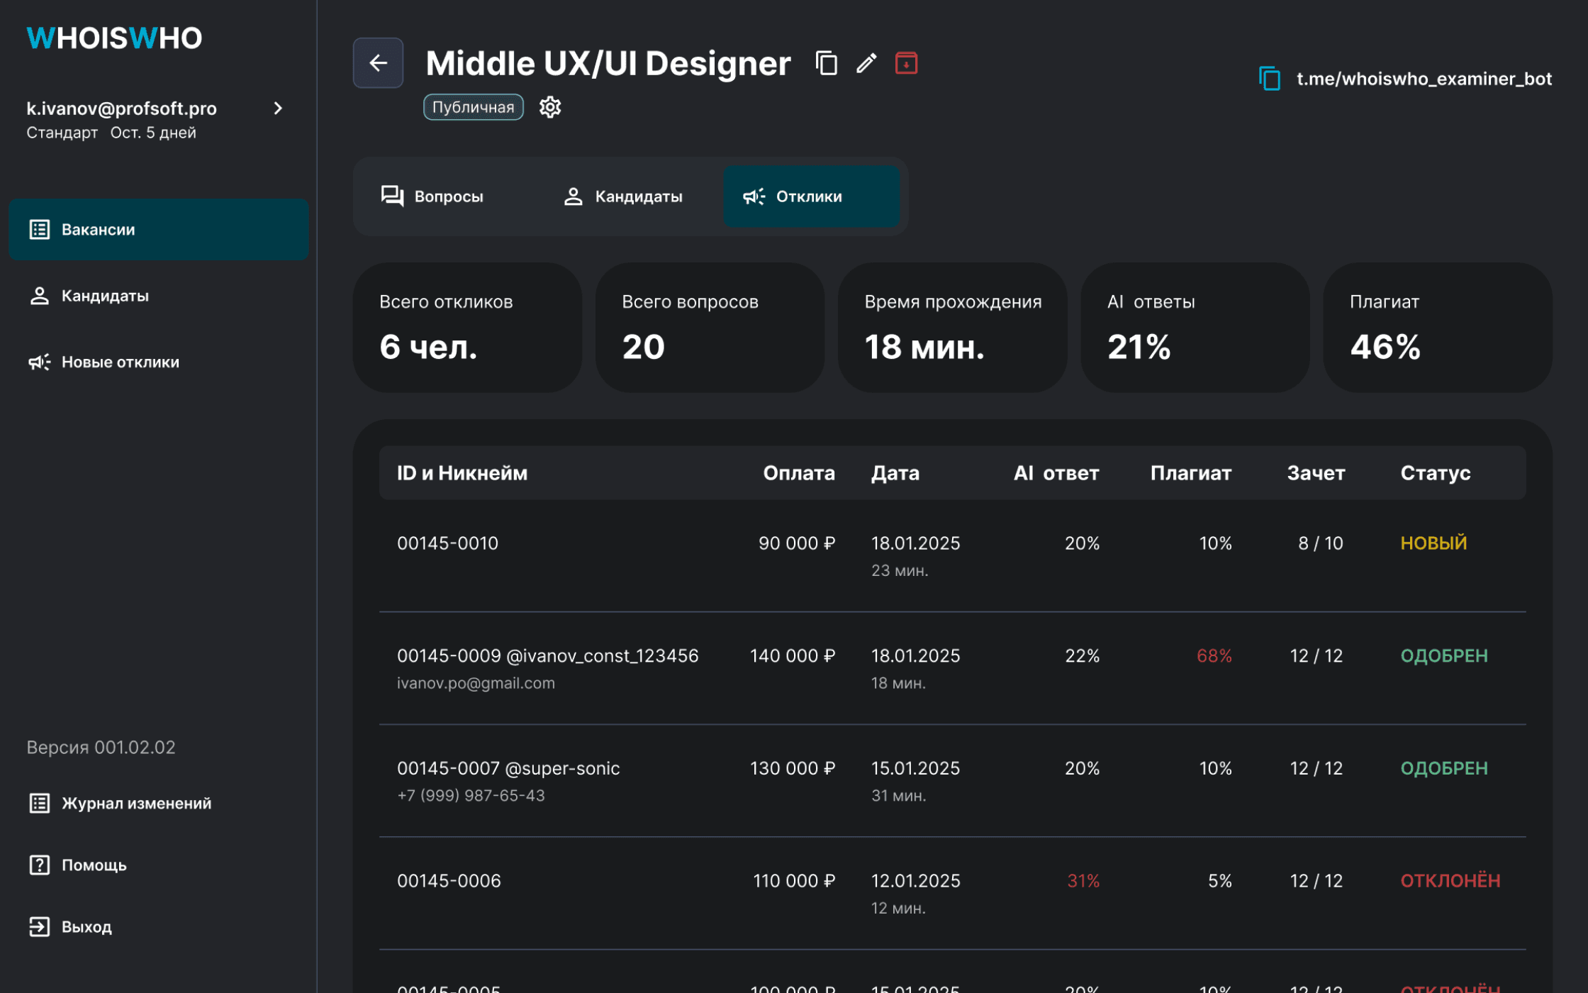1588x993 pixels.
Task: Open response 00145-0007 @super-sonic
Action: (952, 781)
